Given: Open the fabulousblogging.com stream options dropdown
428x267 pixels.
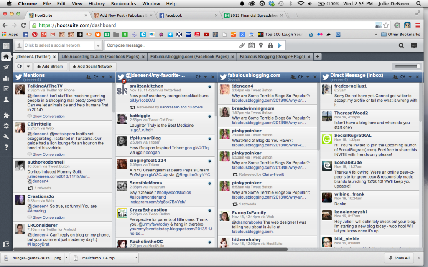Looking at the screenshot, I should click(308, 77).
